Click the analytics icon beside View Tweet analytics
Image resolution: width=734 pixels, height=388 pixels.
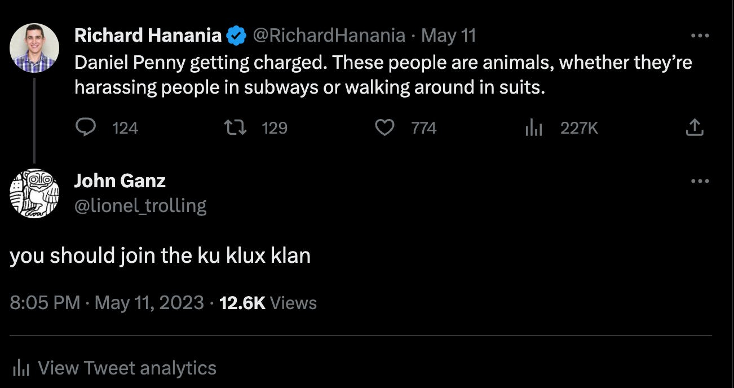(21, 368)
